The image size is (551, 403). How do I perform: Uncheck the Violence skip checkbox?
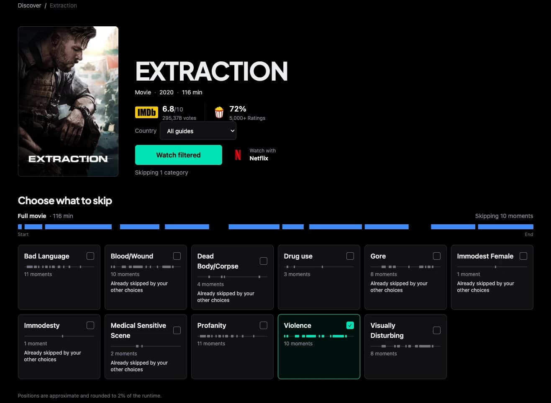pos(350,325)
